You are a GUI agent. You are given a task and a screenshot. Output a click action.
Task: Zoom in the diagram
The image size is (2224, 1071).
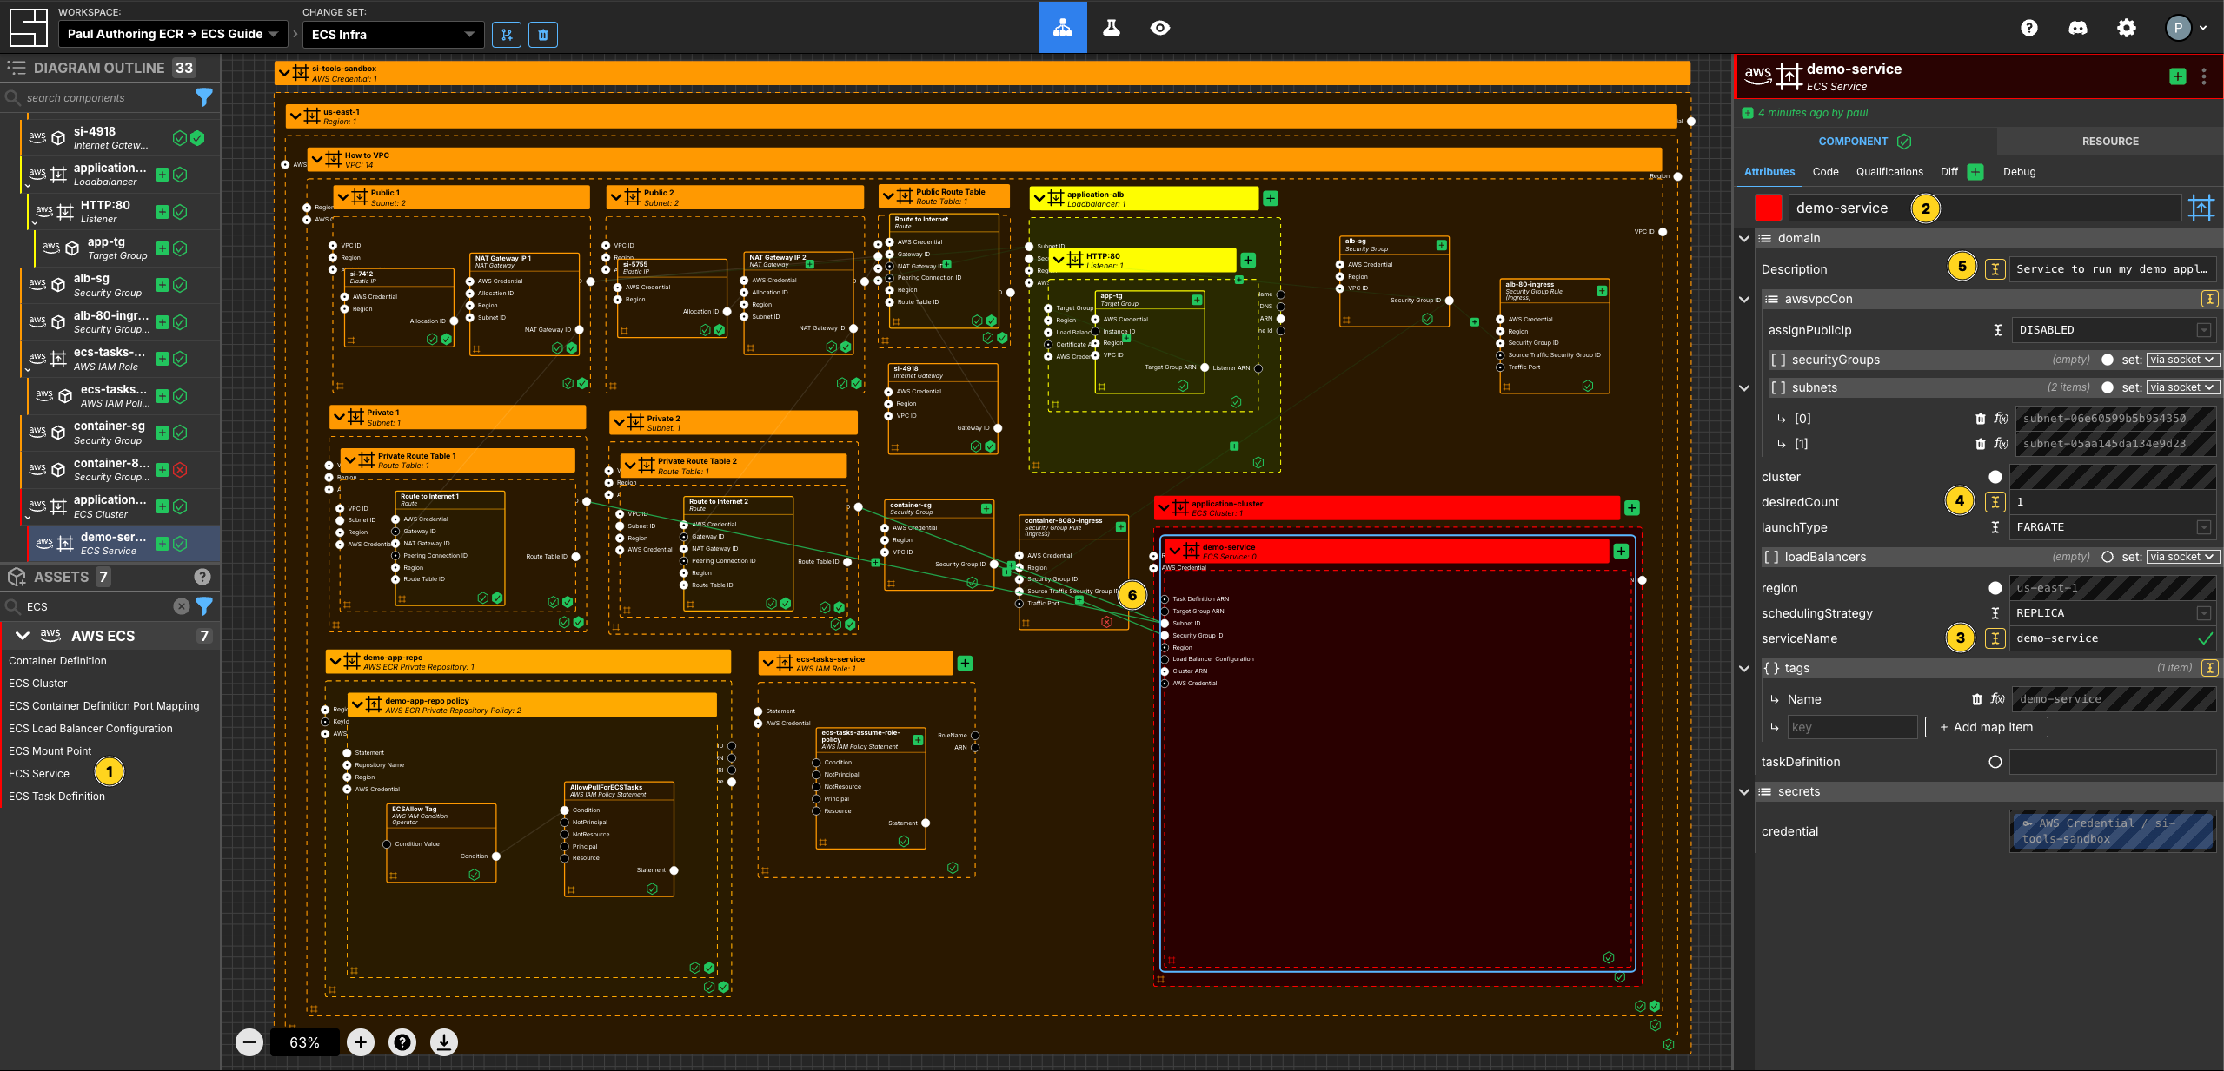pos(360,1041)
